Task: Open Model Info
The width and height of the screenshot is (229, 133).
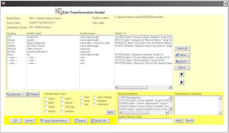Action: (x=100, y=121)
